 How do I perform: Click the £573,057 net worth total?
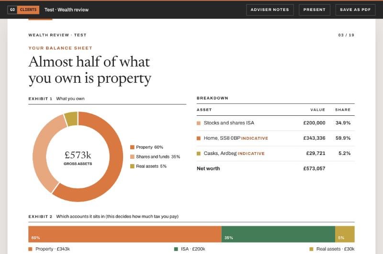314,168
